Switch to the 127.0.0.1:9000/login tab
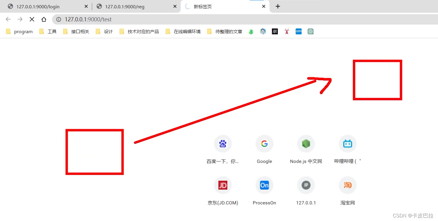The image size is (438, 221). point(48,7)
